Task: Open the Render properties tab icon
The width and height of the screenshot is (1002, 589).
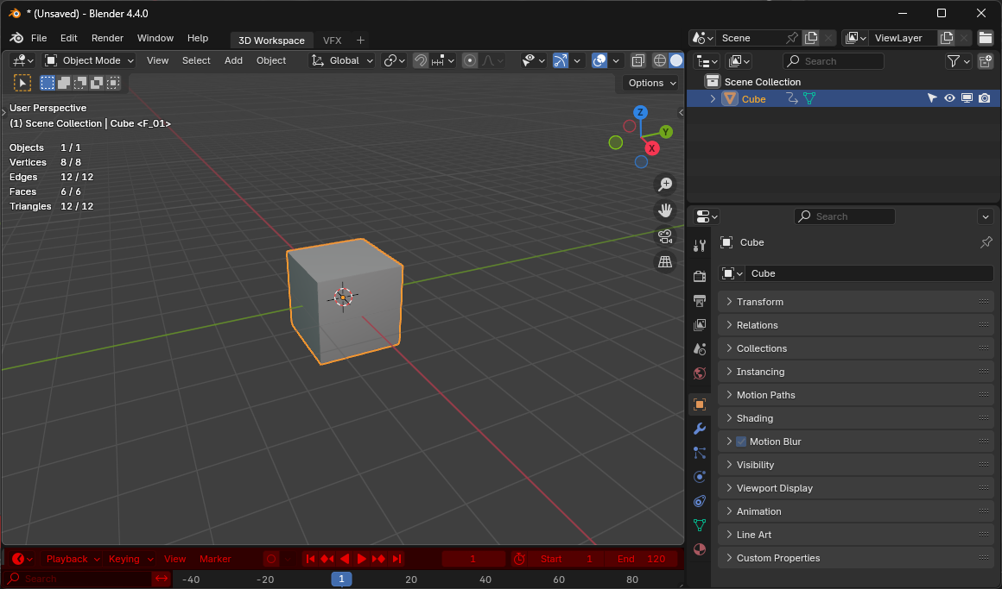Action: (700, 276)
